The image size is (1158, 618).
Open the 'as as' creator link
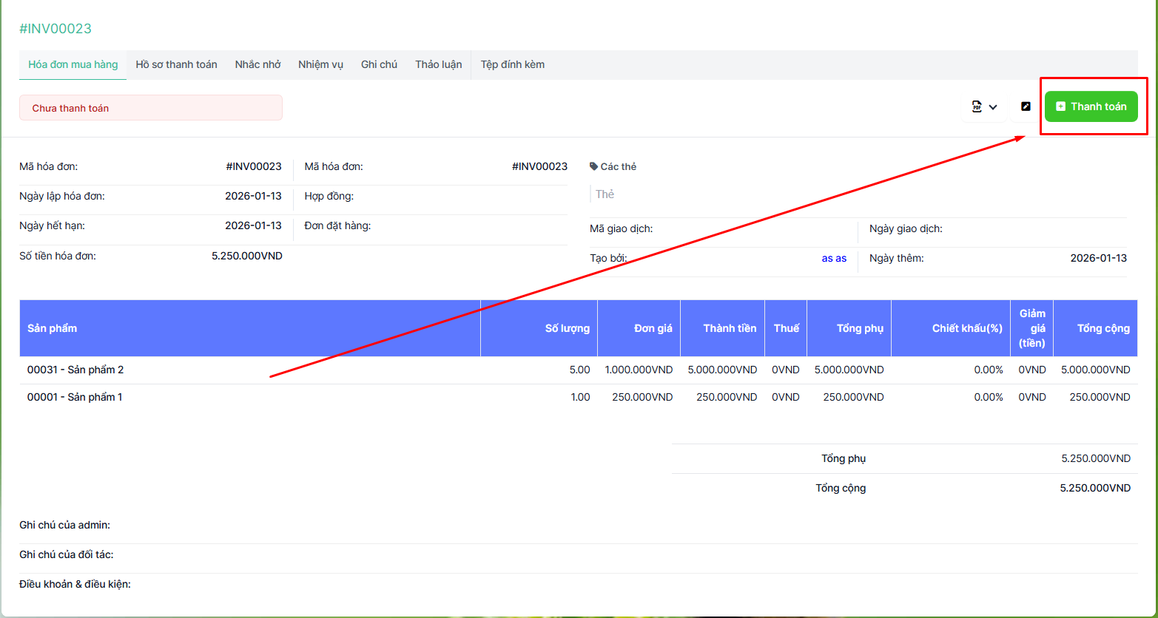click(x=834, y=259)
